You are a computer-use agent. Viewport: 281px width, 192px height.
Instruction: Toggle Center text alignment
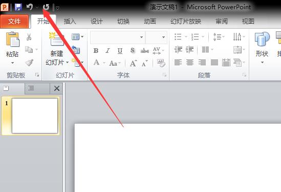tap(190, 63)
